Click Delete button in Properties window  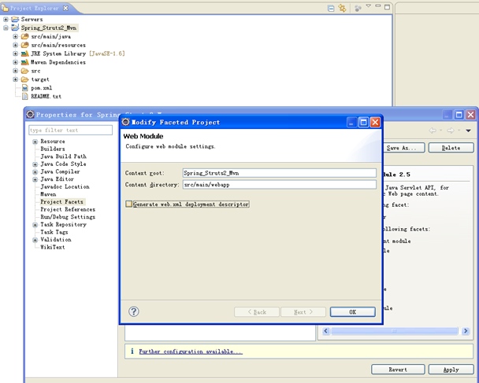tap(451, 148)
